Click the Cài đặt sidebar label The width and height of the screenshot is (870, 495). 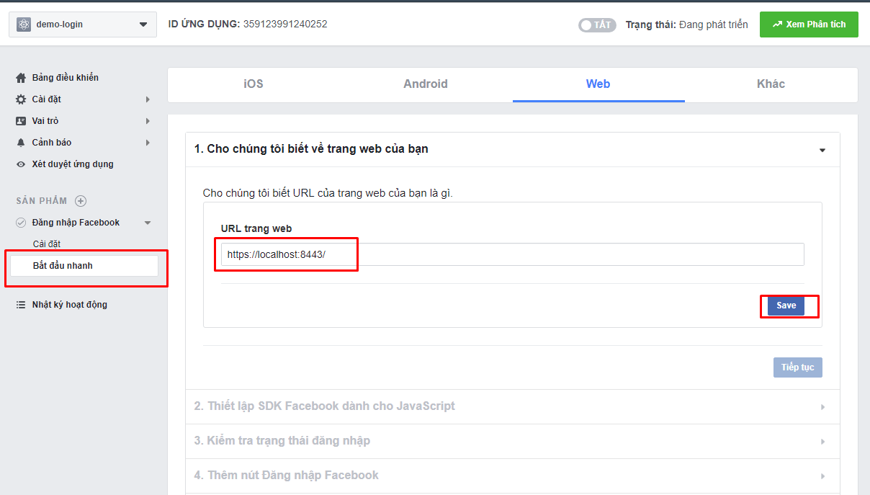point(47,99)
